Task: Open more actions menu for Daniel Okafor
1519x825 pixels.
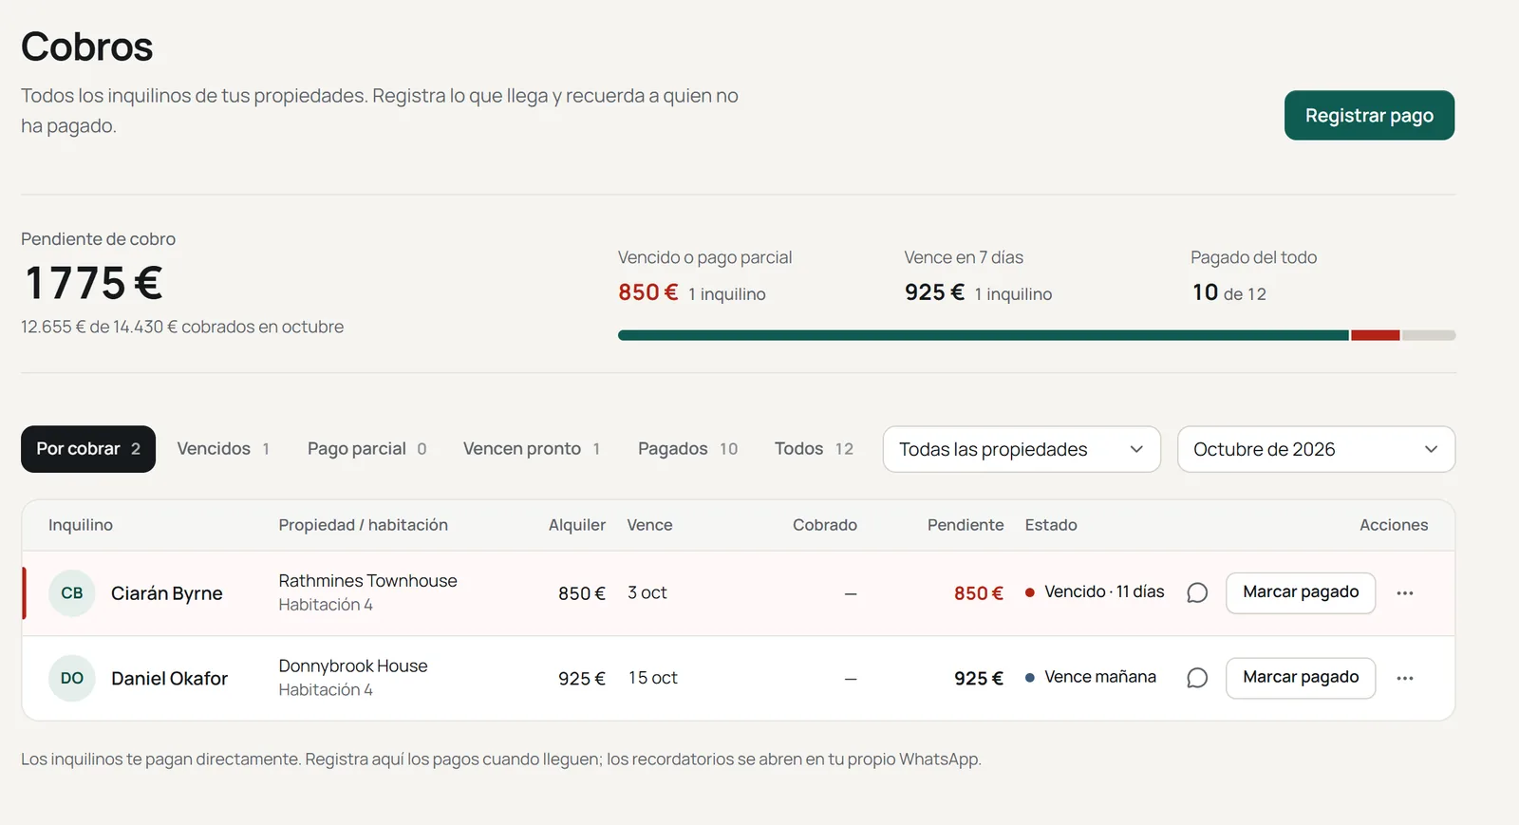Action: click(x=1405, y=678)
